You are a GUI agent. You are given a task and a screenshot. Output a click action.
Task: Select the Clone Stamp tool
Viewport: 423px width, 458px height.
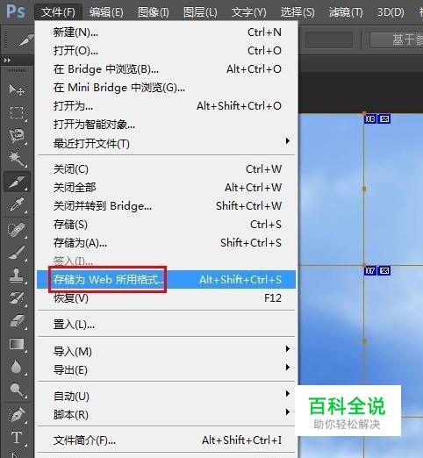(17, 276)
